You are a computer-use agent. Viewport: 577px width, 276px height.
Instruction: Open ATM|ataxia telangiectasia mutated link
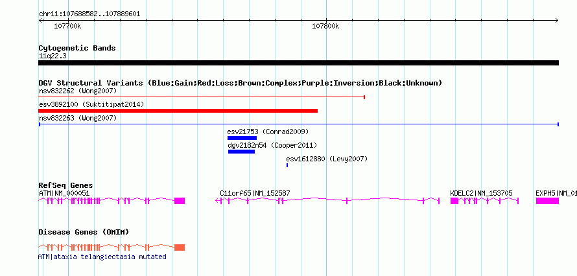[102, 257]
